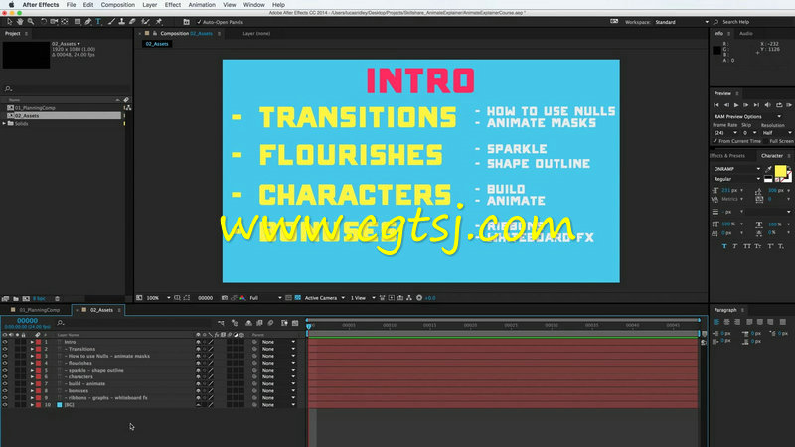Click Left align text in Paragraph panel

[x=716, y=322]
